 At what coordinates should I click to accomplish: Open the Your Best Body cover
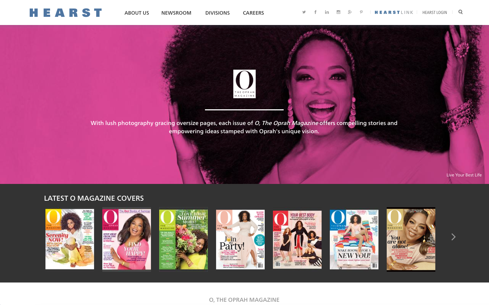[297, 239]
